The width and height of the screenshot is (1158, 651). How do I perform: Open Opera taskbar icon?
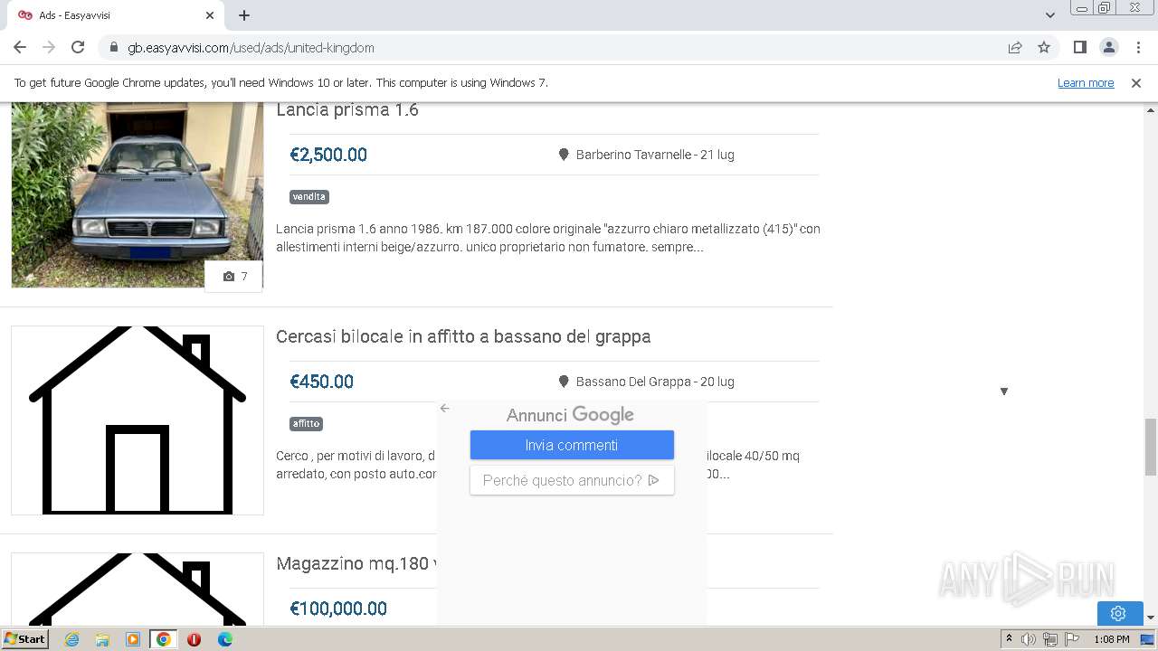tap(194, 639)
